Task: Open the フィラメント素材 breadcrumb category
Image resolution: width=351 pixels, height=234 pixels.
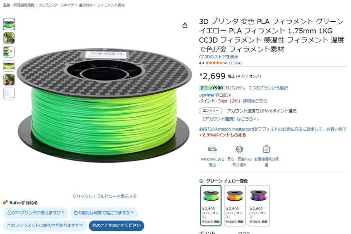Action: pyautogui.click(x=111, y=5)
